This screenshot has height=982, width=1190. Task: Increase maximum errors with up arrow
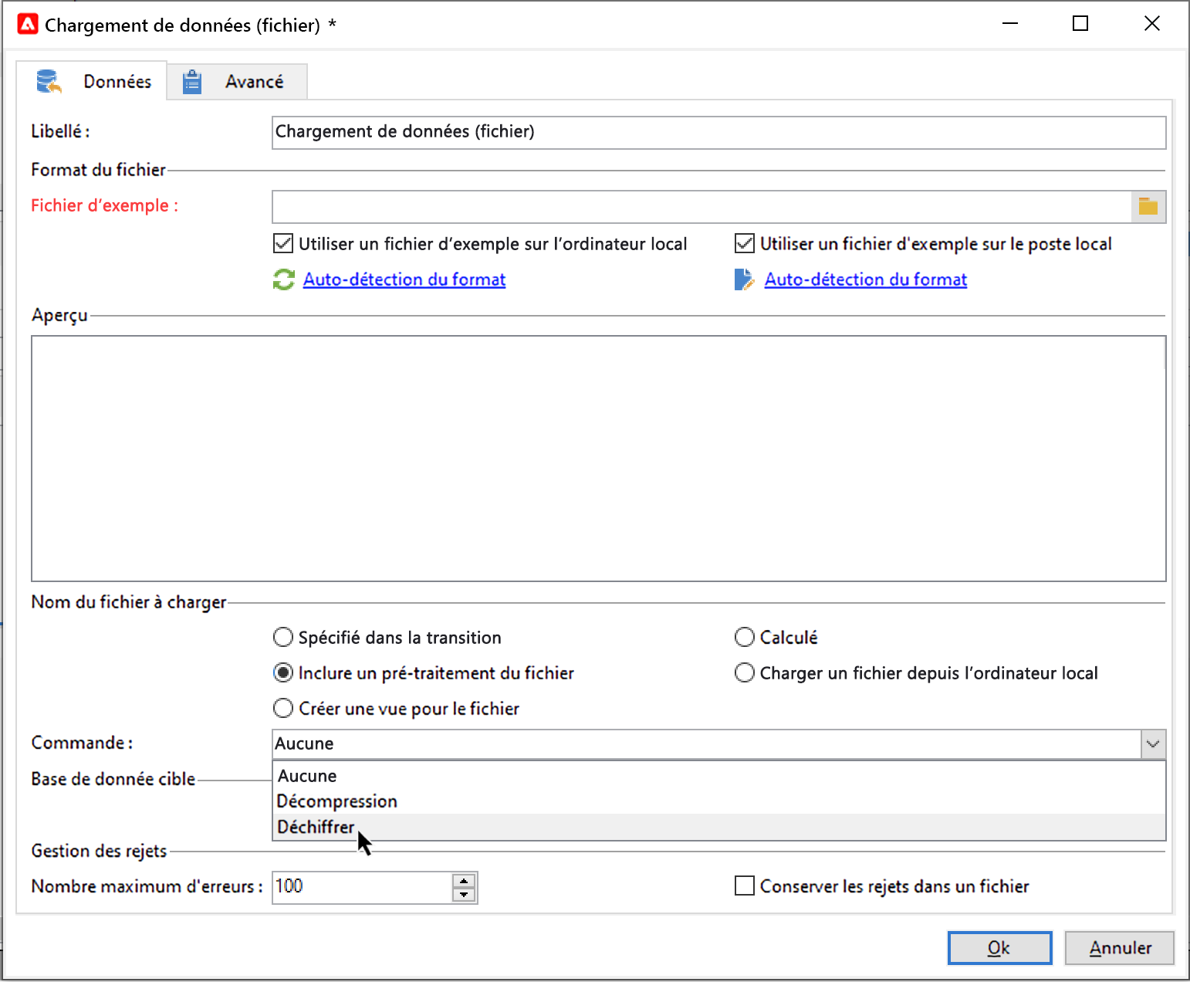click(x=464, y=881)
